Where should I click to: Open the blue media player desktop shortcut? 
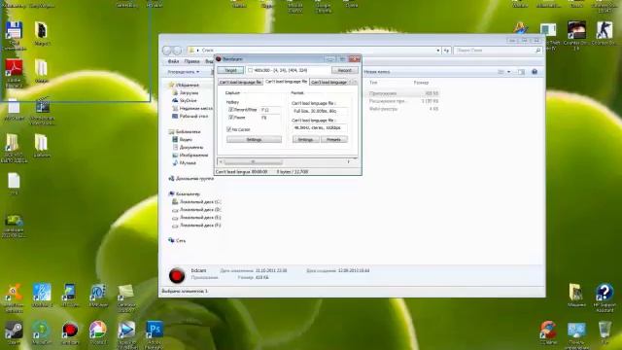click(x=126, y=334)
